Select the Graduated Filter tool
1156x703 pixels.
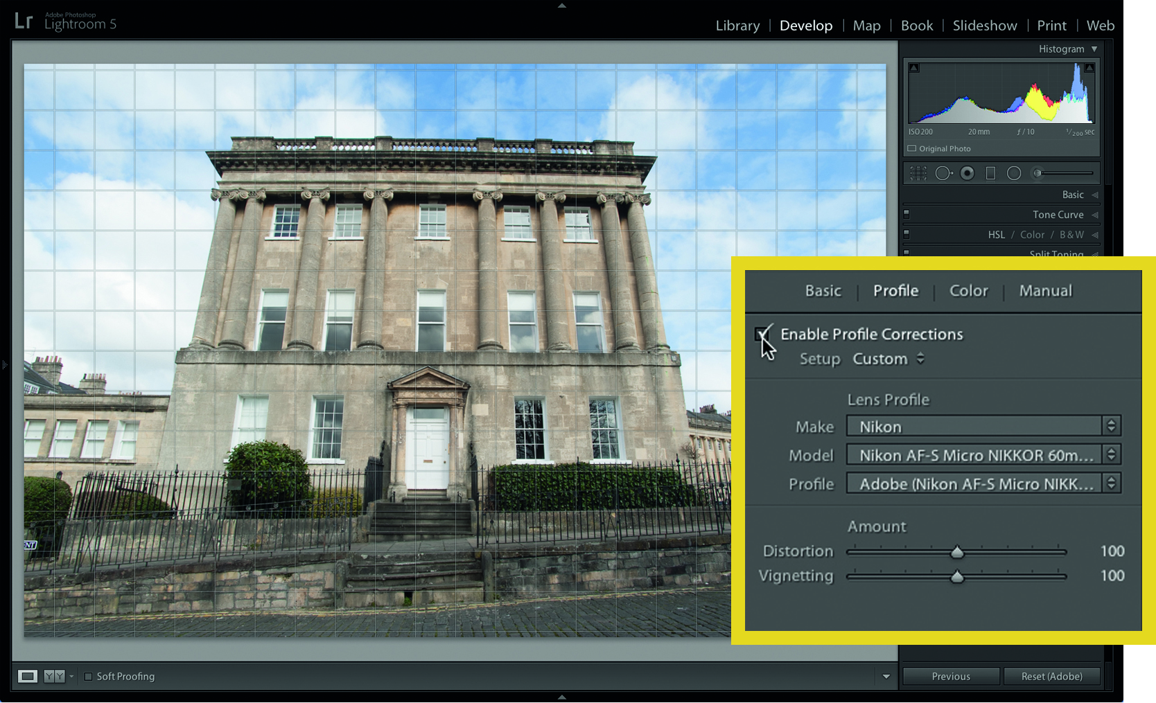990,173
